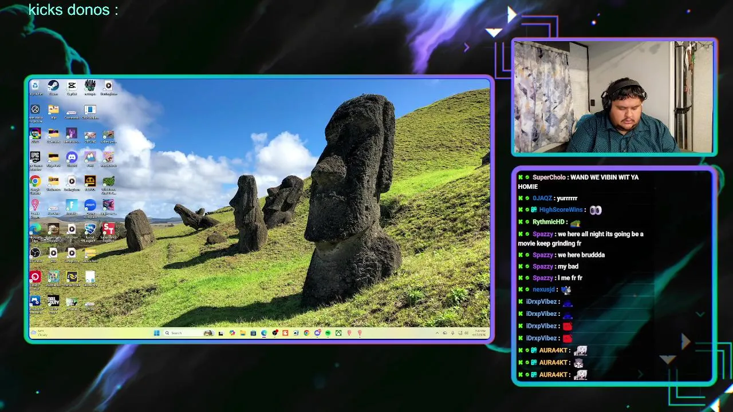Open Spotify from the taskbar
Image resolution: width=733 pixels, height=412 pixels.
pos(328,333)
